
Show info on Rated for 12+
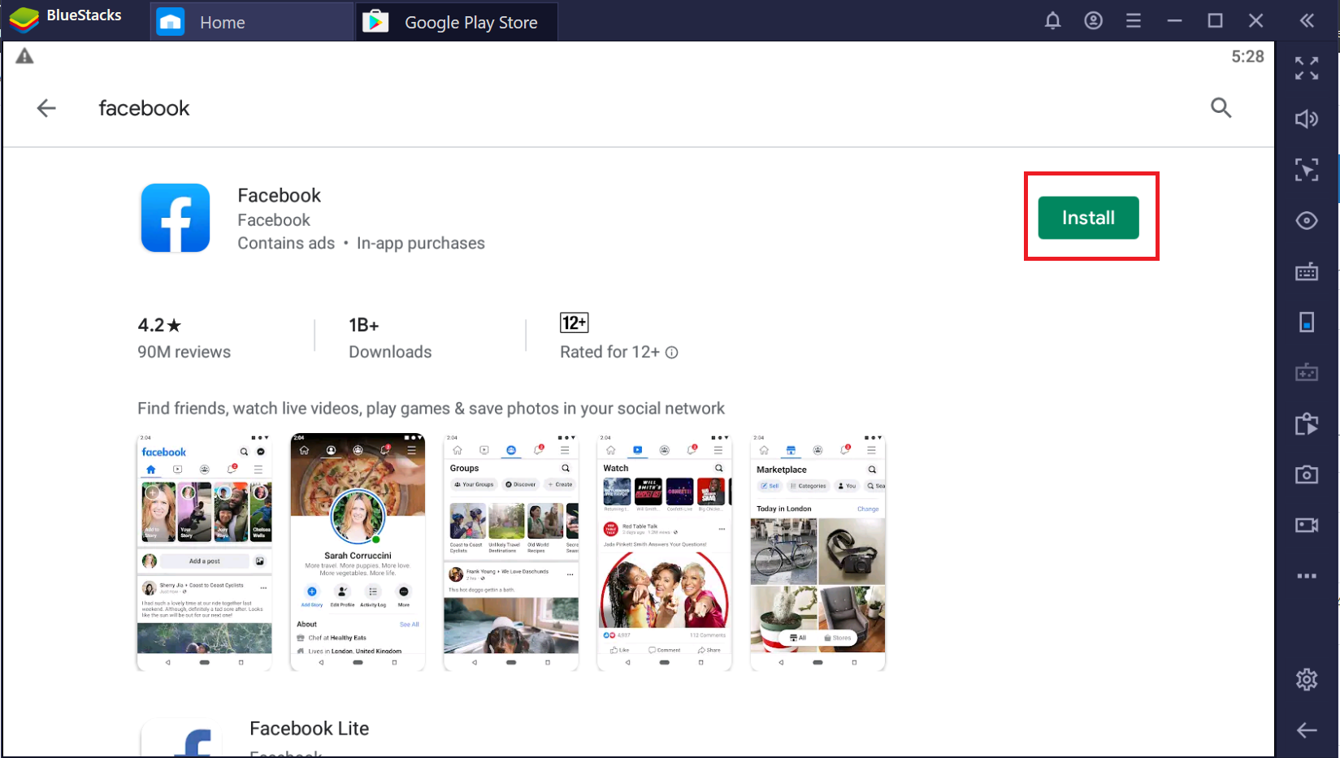point(672,353)
